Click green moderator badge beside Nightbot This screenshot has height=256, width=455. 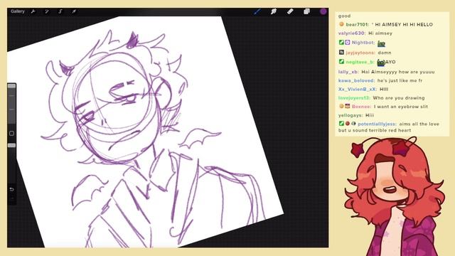tap(341, 43)
